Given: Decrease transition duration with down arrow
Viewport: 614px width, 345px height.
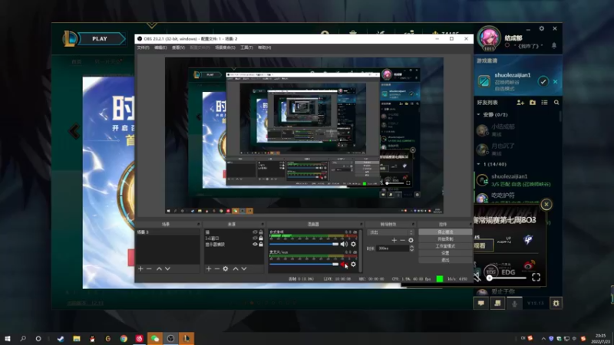Looking at the screenshot, I should tap(411, 250).
